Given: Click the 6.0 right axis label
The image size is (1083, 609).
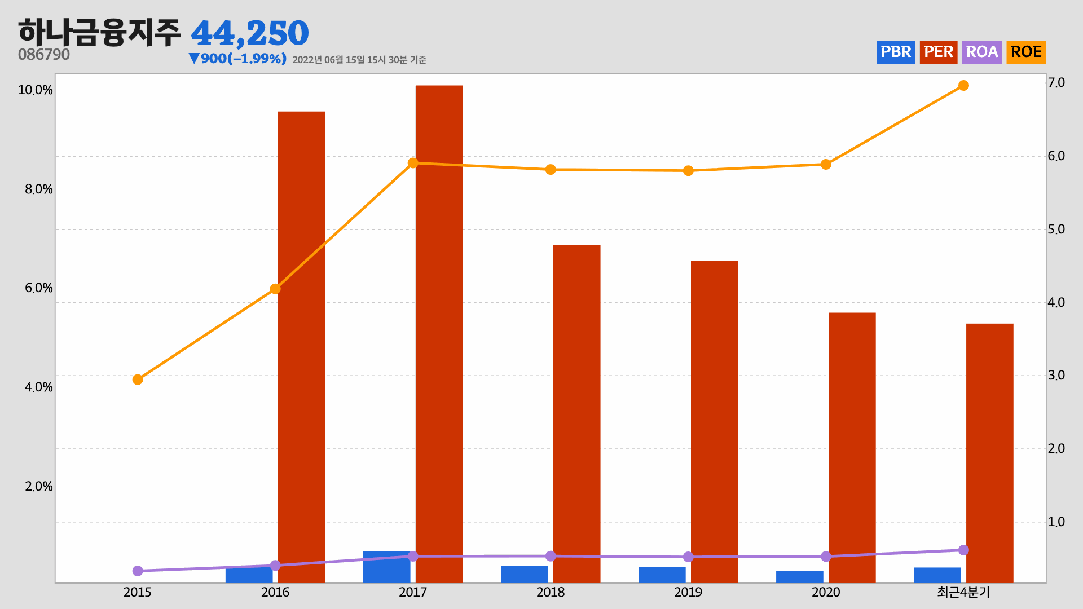Looking at the screenshot, I should (x=1056, y=156).
